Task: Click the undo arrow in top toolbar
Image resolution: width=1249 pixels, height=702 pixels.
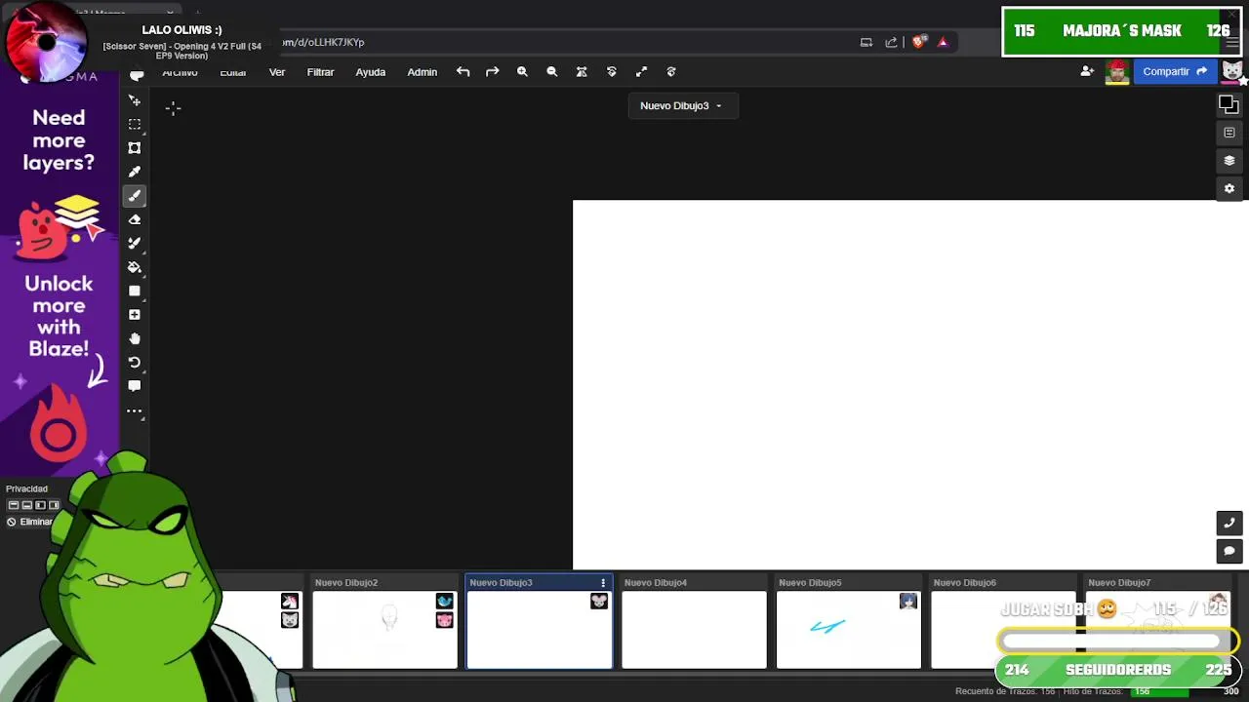Action: pyautogui.click(x=463, y=72)
